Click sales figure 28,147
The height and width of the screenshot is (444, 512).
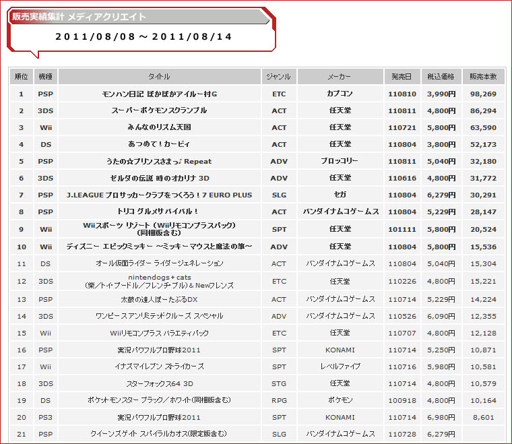coord(483,212)
